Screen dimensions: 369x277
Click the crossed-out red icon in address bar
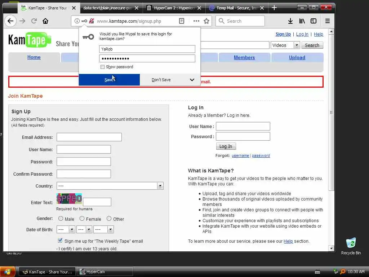[92, 21]
